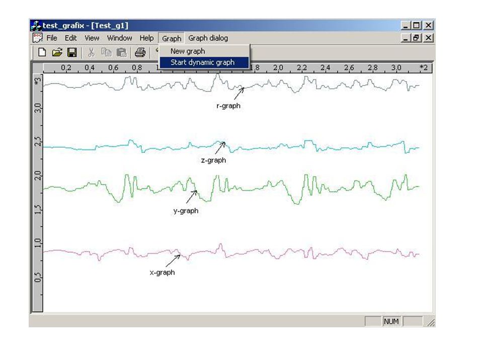Open the View menu
Screen dimensions: 483x362
(92, 38)
